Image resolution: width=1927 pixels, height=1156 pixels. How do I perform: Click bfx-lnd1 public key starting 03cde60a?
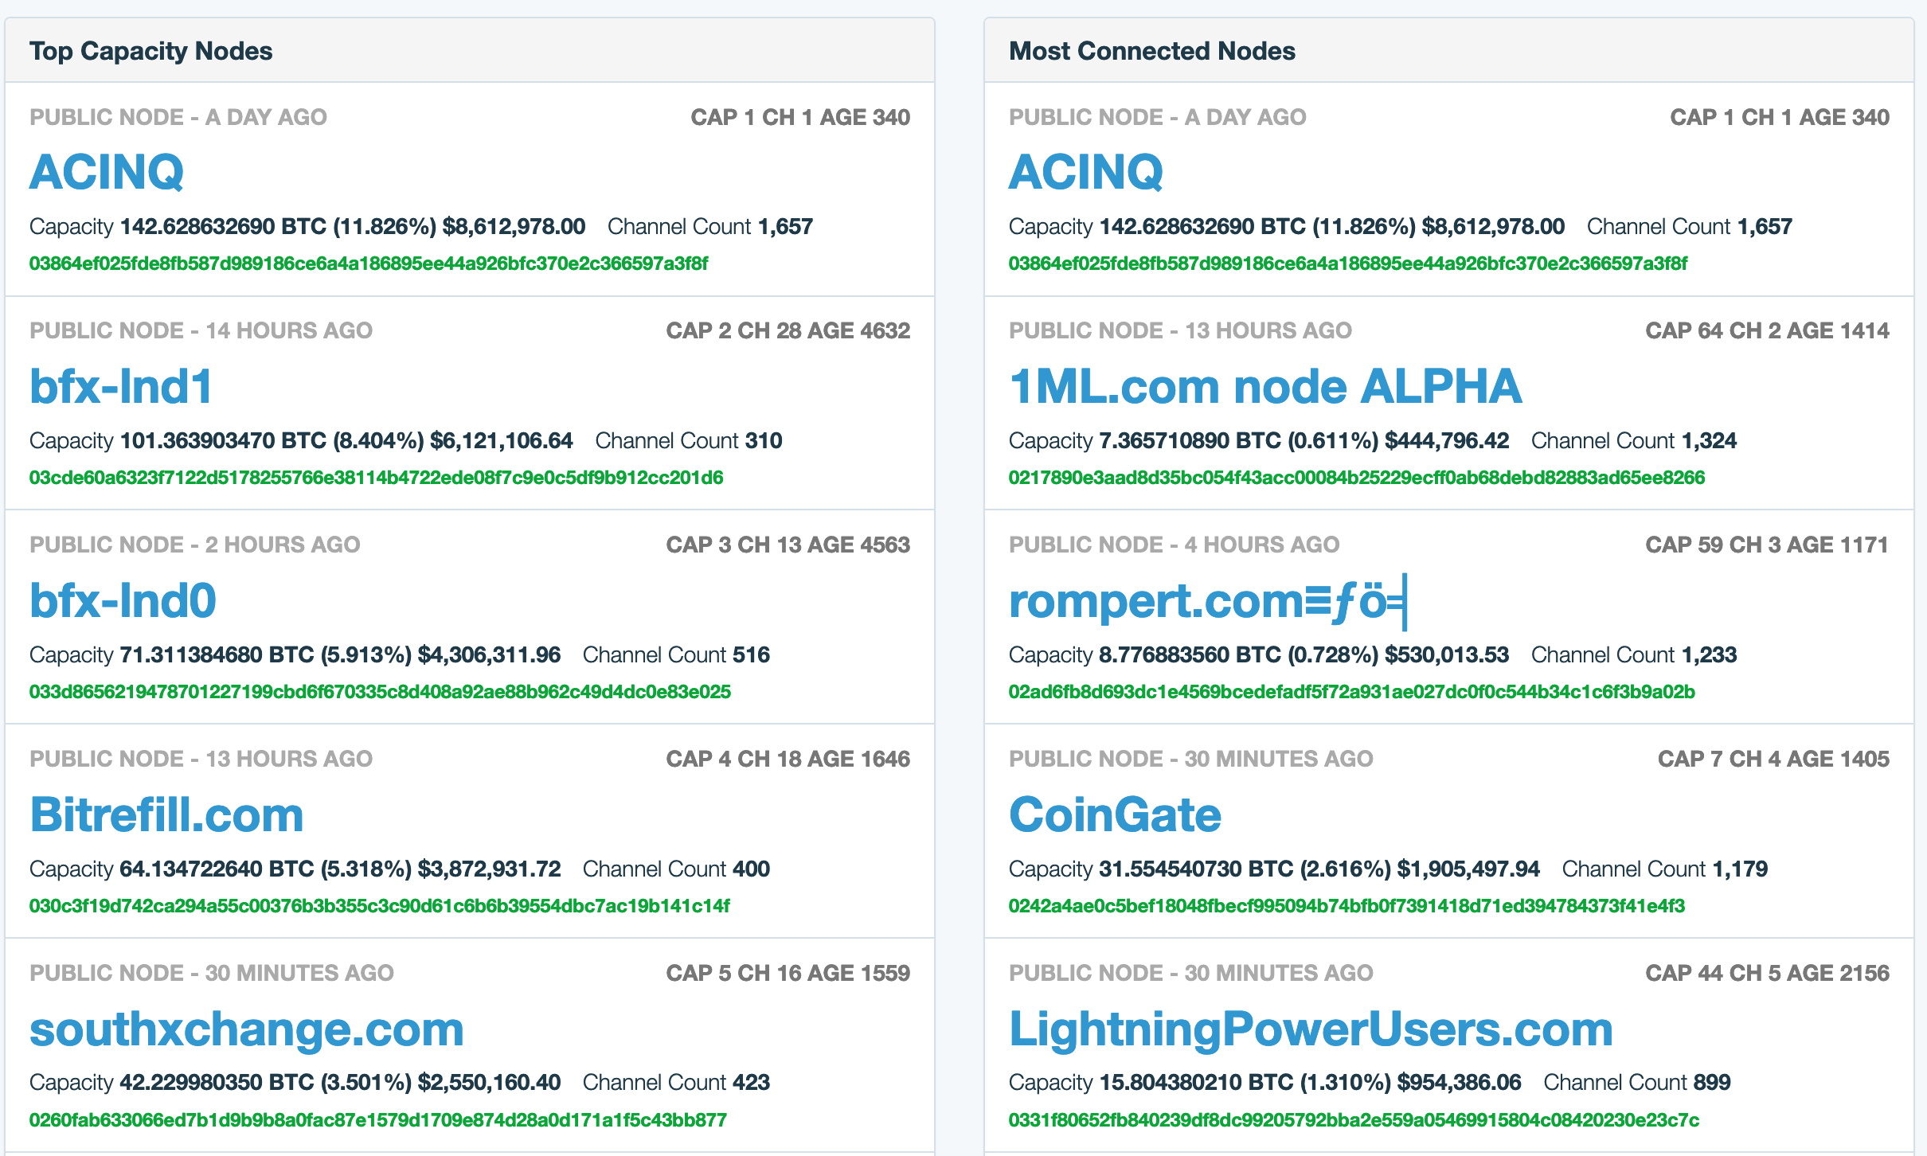coord(376,478)
